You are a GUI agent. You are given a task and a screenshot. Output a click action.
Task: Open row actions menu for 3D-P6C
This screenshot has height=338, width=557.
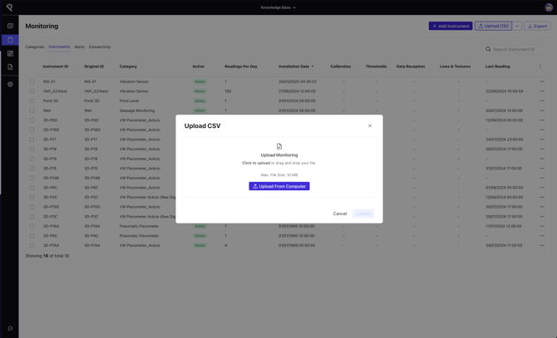tap(542, 188)
